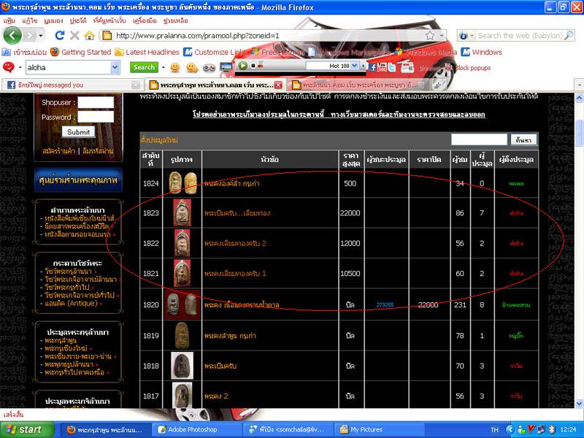Image resolution: width=584 pixels, height=438 pixels.
Task: Bookmark this page with the star icon
Action: point(429,35)
